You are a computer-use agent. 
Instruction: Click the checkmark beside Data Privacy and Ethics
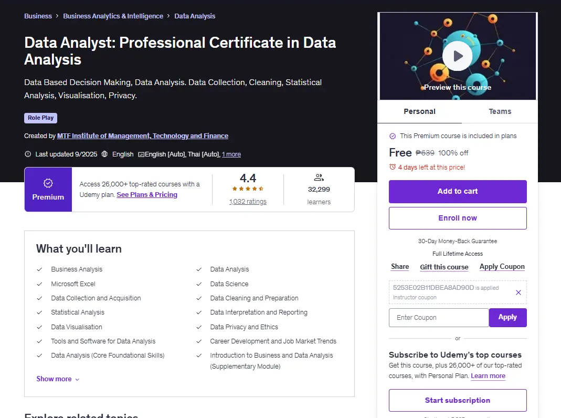click(199, 327)
